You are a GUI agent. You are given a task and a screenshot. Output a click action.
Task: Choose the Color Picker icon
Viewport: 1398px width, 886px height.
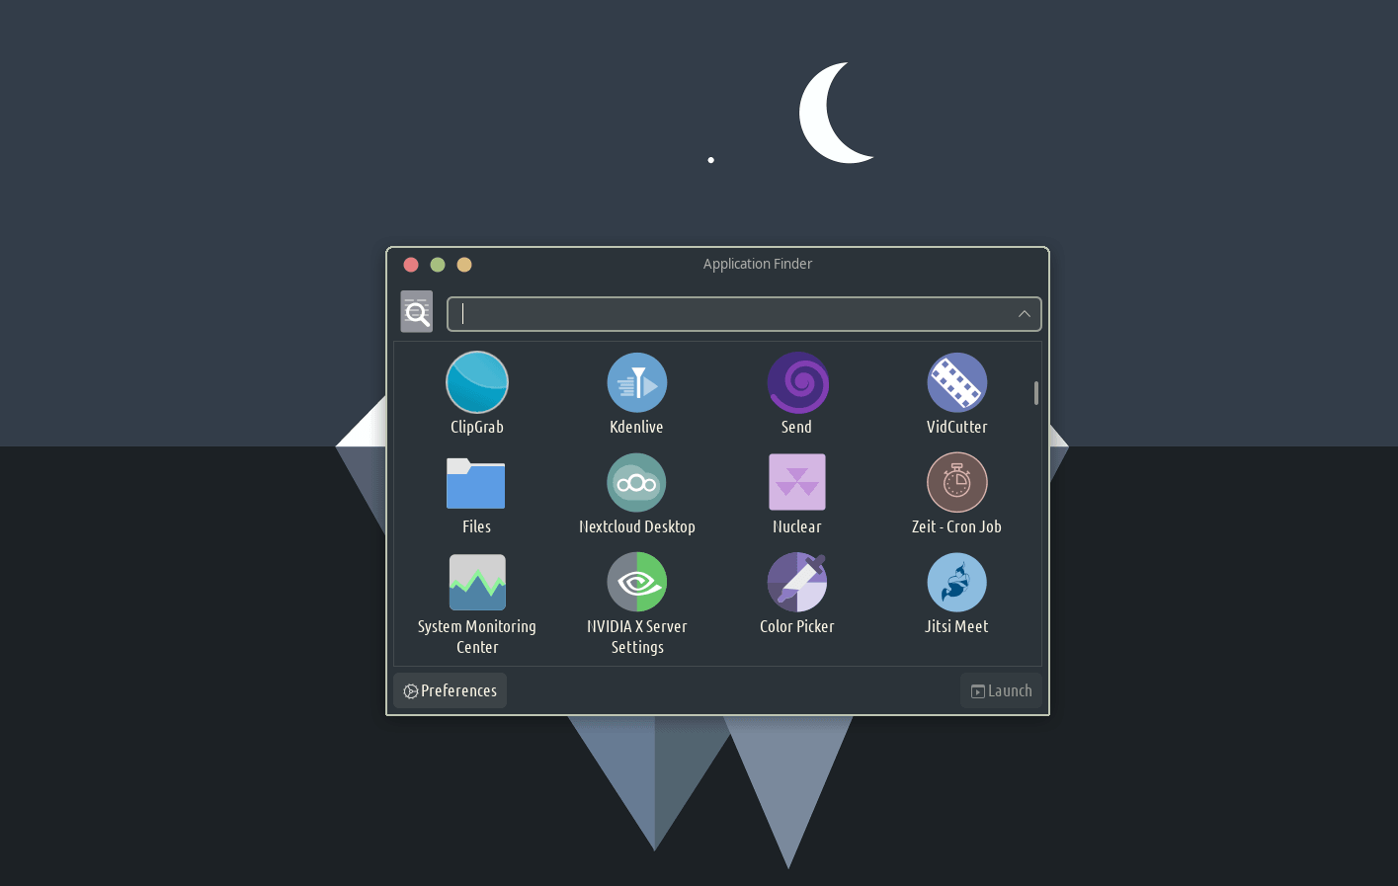pos(797,583)
